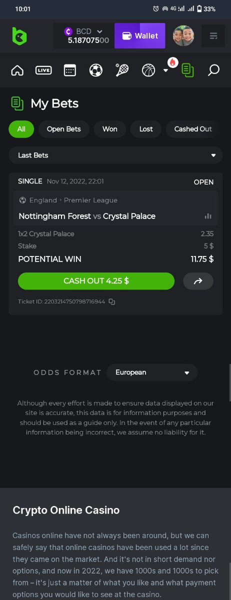Click the CASH OUT 4.25 $ button

coord(96,281)
